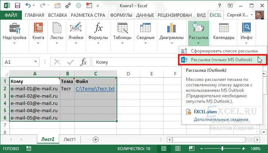Open the Ячейки ribbon button

click(x=76, y=33)
